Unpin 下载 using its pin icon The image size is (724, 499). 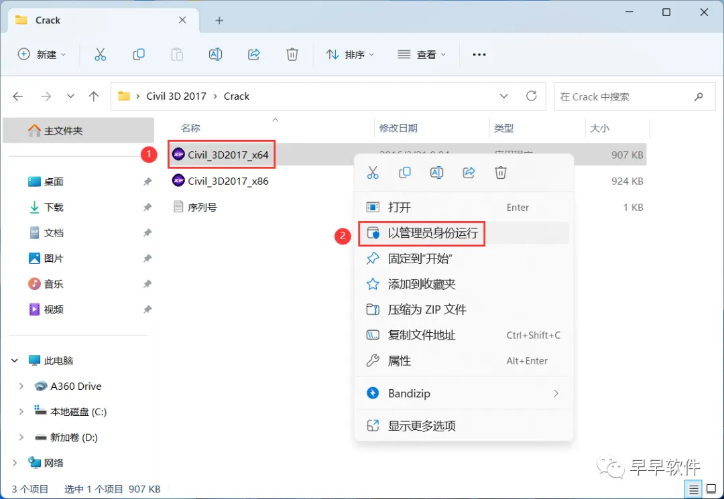click(147, 207)
